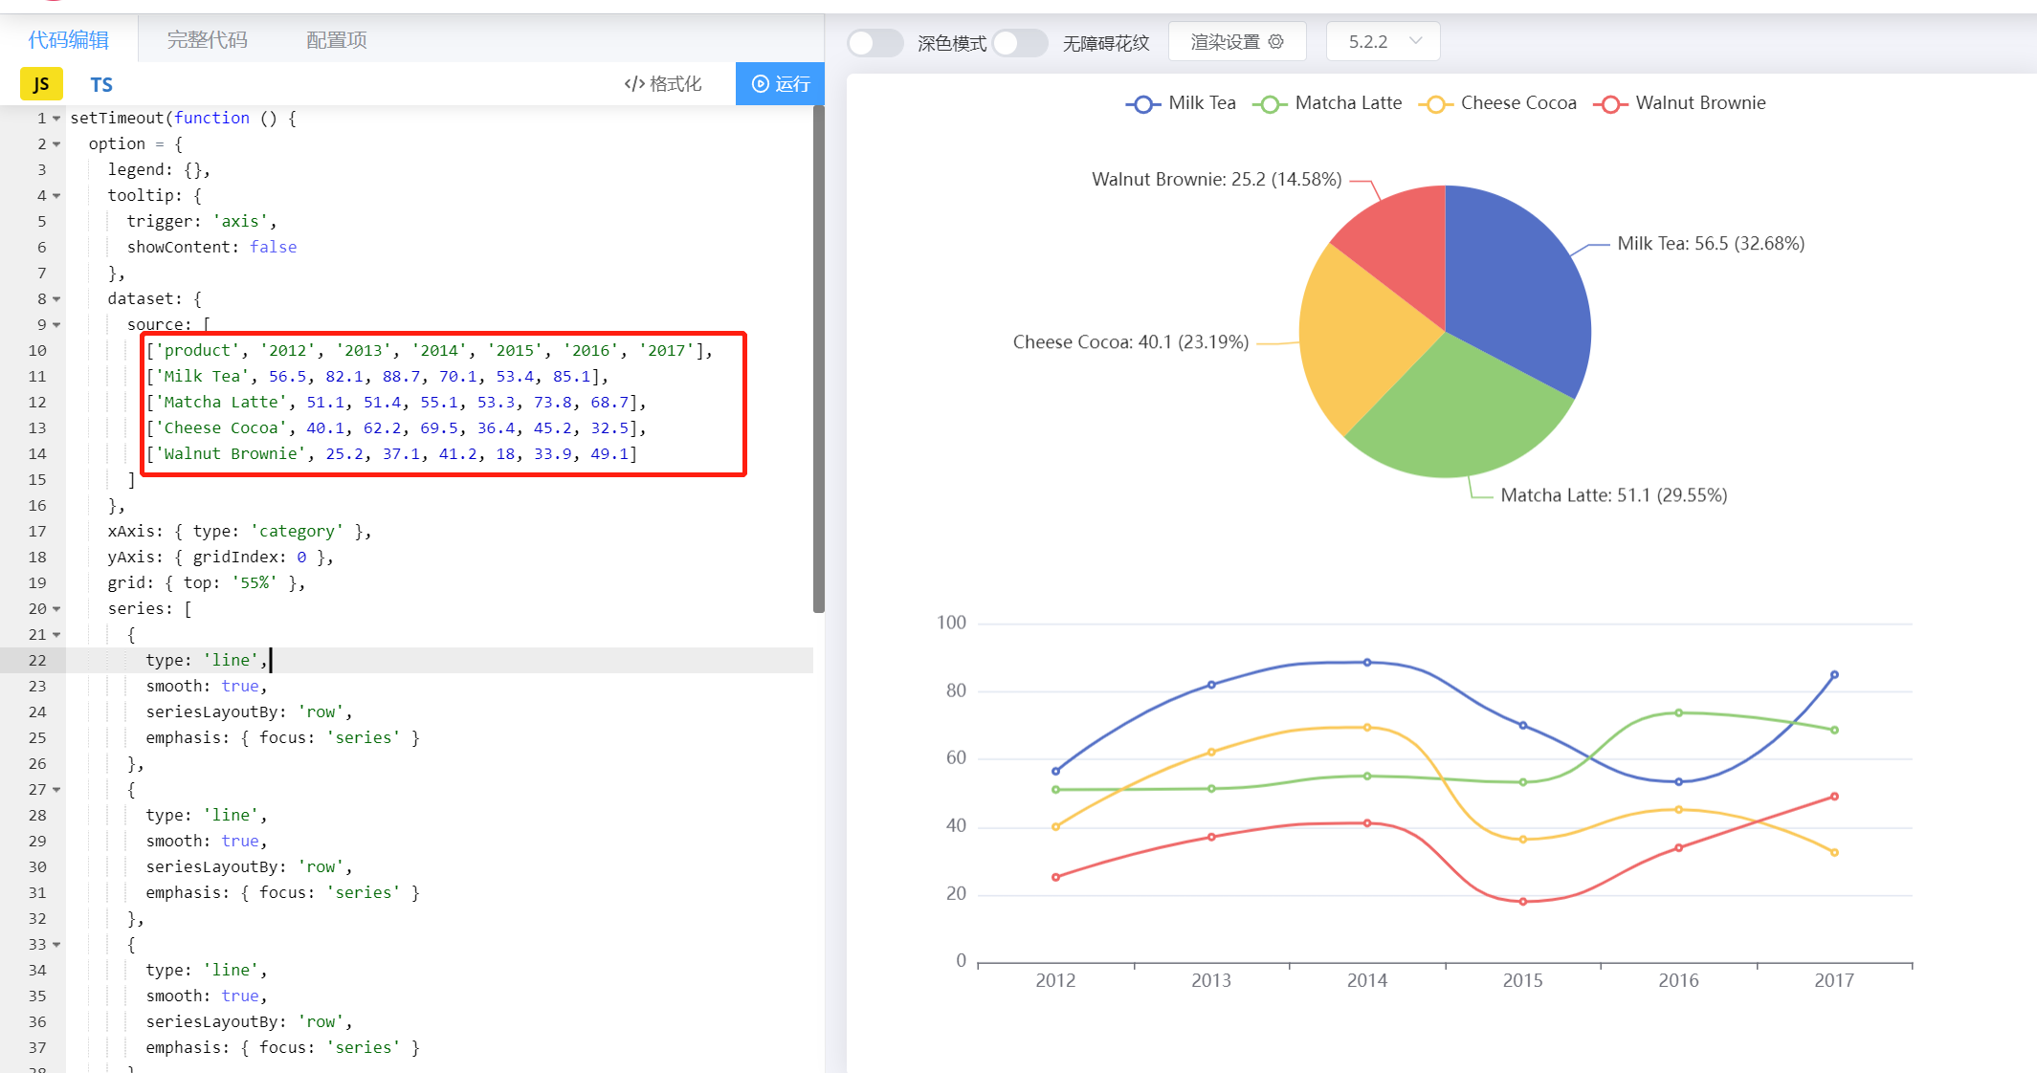Select the 代码编辑 tab
2037x1073 pixels.
68,40
